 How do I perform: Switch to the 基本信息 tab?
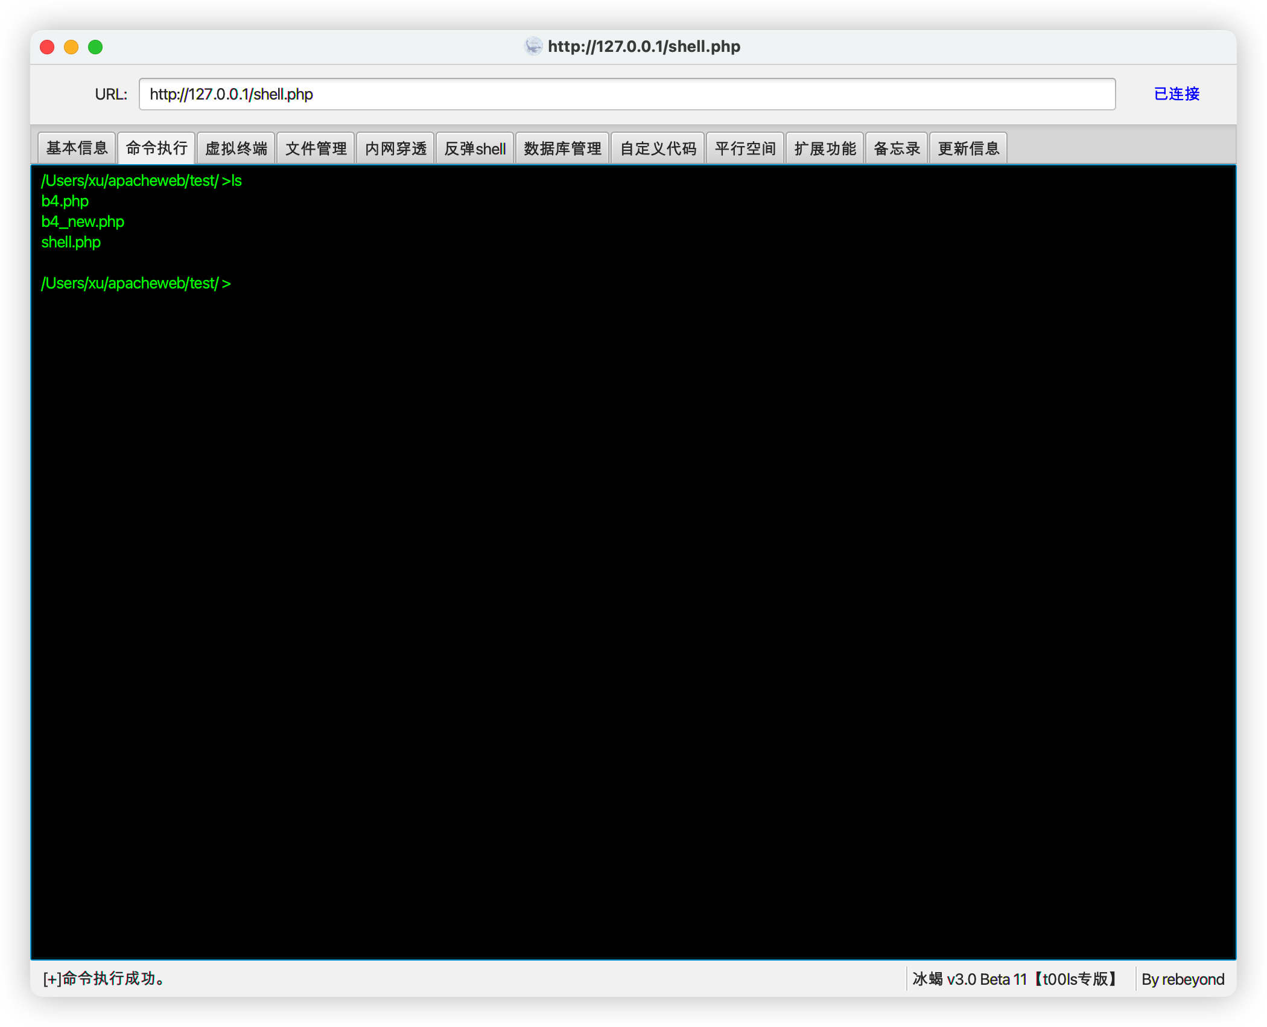coord(77,147)
